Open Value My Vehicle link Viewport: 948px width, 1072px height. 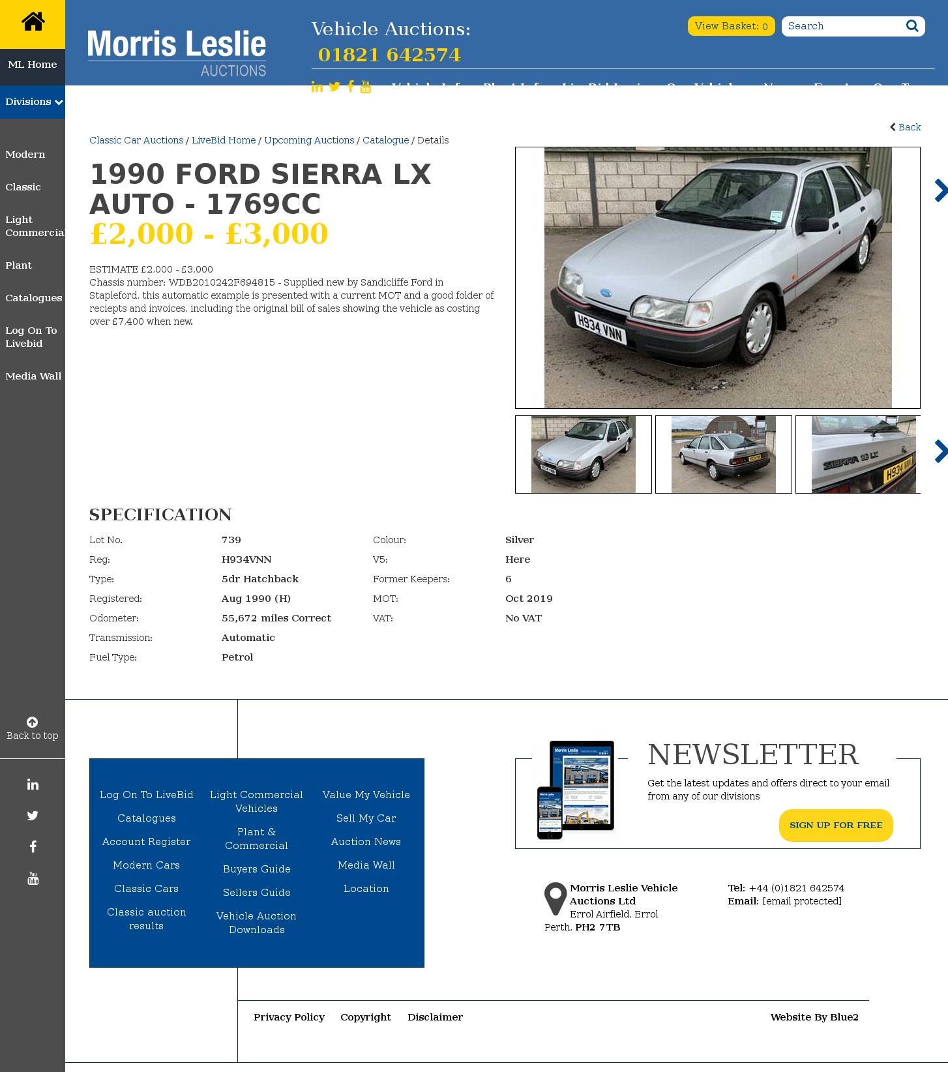(366, 795)
